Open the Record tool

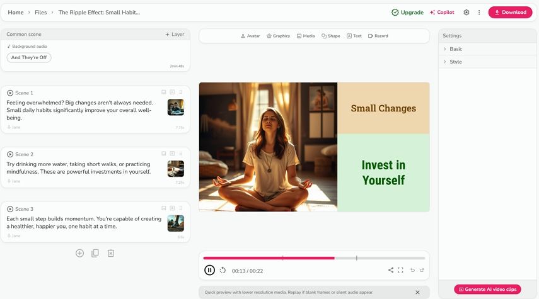tap(378, 36)
